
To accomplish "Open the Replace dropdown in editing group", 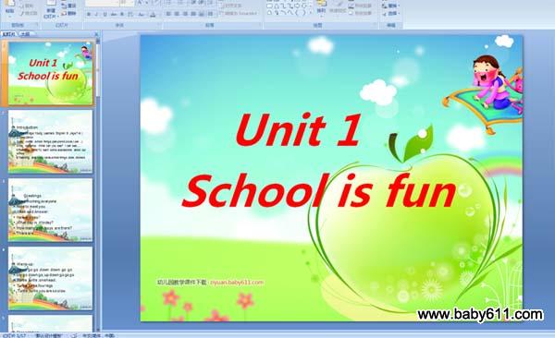I will tap(391, 6).
